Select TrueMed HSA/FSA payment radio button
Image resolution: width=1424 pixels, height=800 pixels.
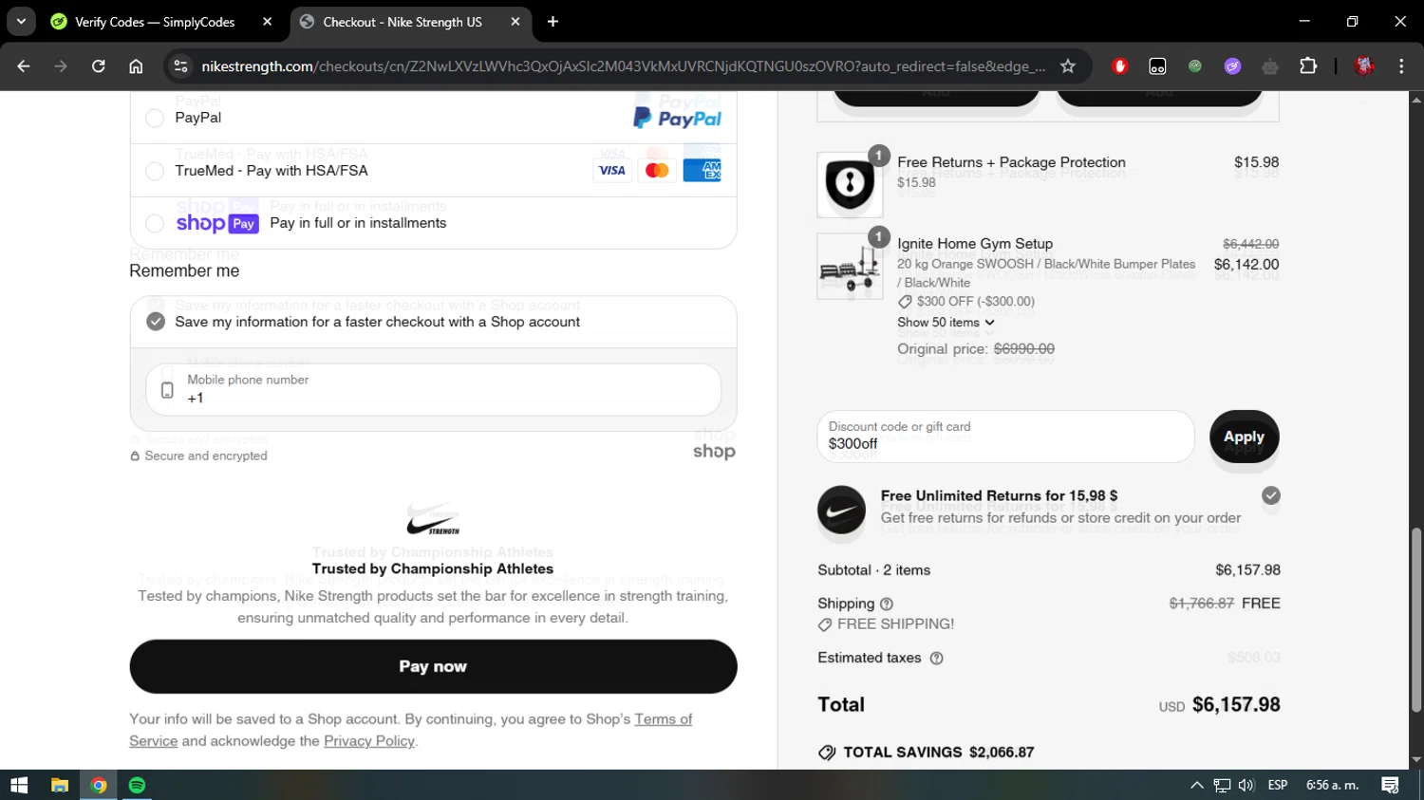pos(154,171)
